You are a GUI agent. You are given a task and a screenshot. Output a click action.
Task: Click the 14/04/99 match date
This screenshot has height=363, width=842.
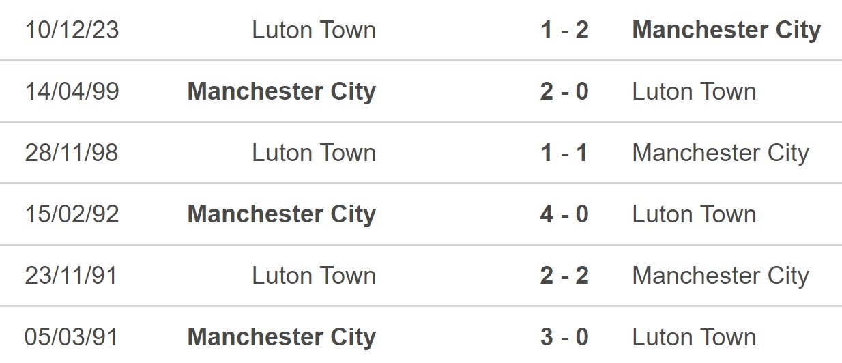[x=72, y=91]
